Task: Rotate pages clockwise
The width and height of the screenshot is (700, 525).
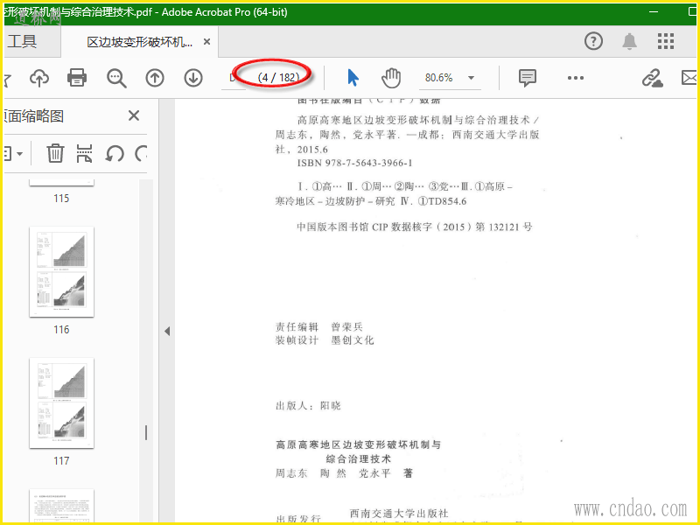Action: point(141,154)
